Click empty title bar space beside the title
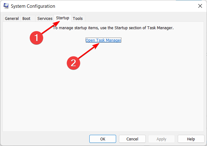 point(125,6)
